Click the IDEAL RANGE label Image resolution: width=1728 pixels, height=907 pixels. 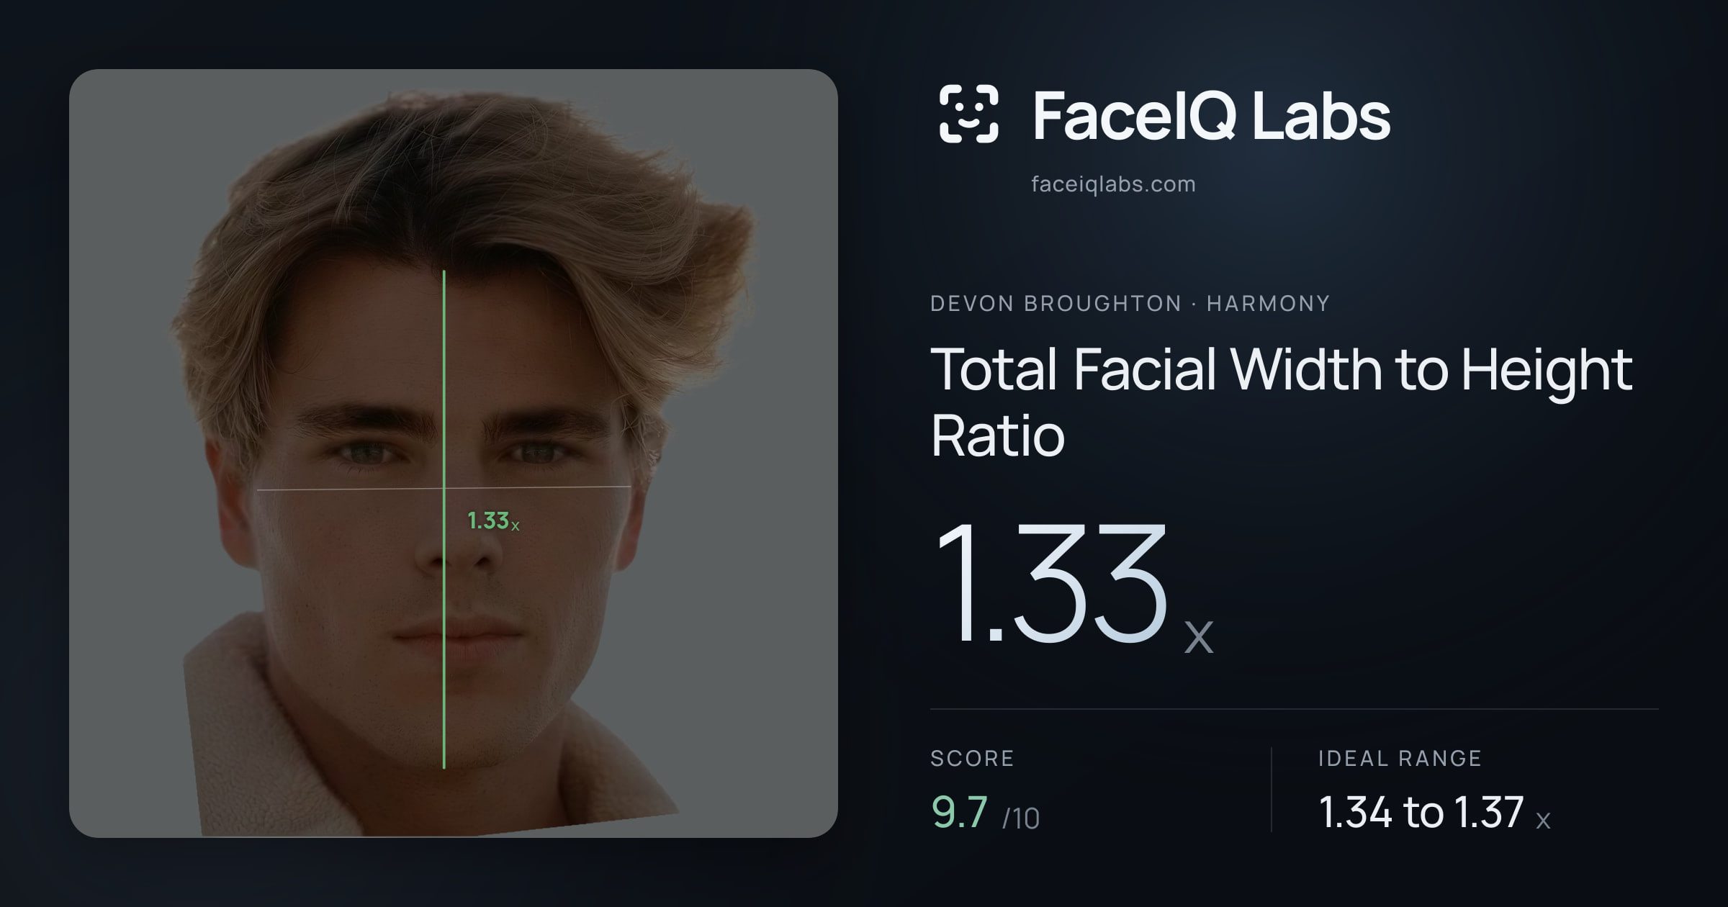click(1400, 758)
